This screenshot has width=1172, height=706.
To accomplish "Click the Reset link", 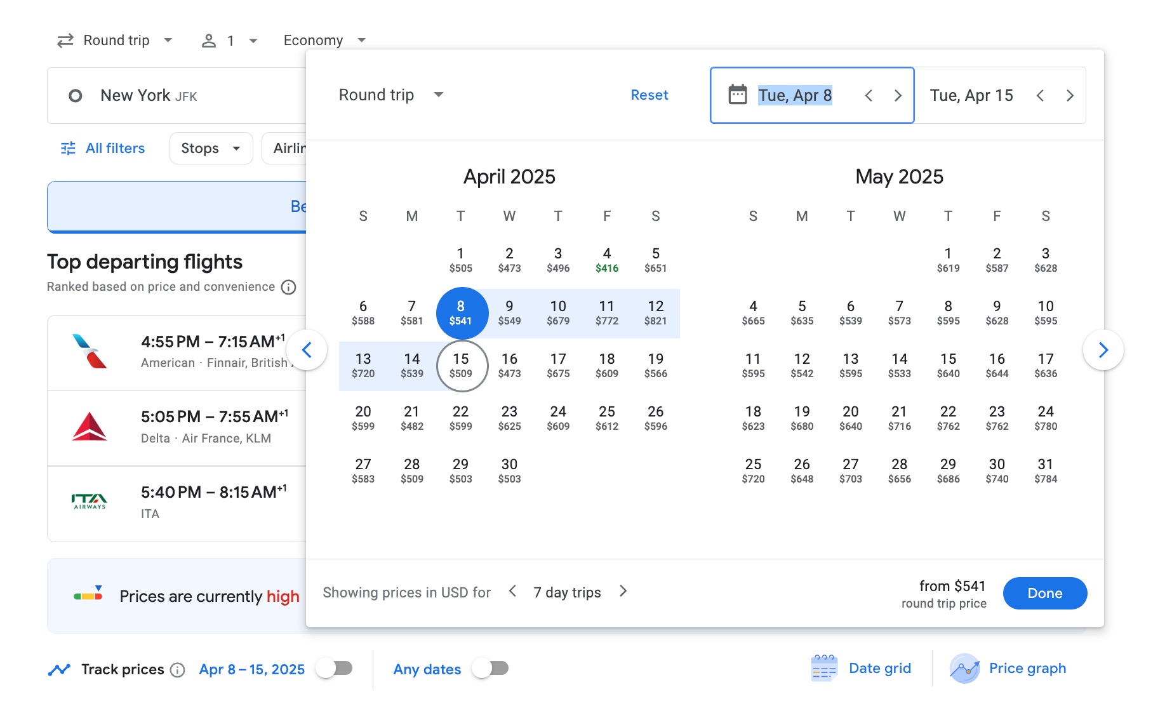I will 649,95.
